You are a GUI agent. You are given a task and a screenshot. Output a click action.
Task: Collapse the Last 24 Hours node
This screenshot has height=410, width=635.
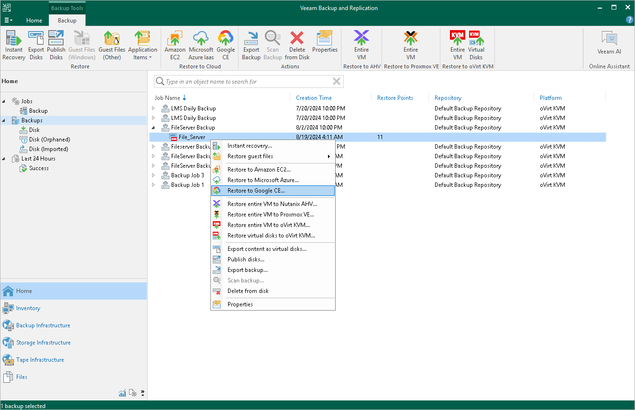[x=4, y=159]
